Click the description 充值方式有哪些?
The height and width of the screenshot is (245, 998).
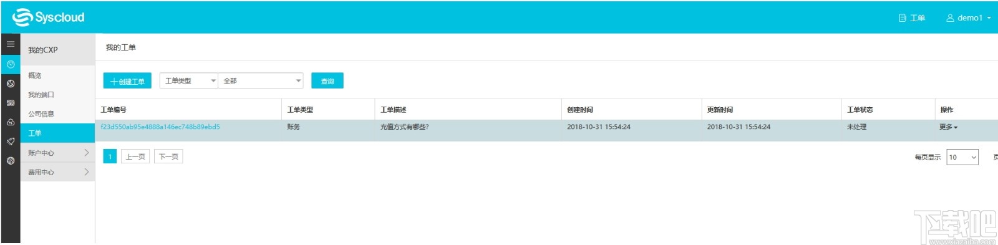[405, 127]
